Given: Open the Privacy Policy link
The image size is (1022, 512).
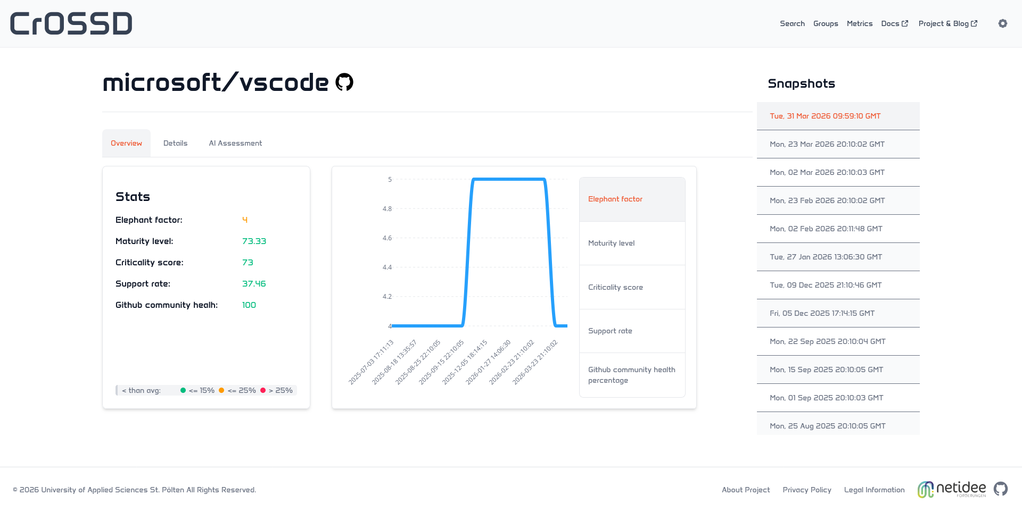Looking at the screenshot, I should 806,490.
